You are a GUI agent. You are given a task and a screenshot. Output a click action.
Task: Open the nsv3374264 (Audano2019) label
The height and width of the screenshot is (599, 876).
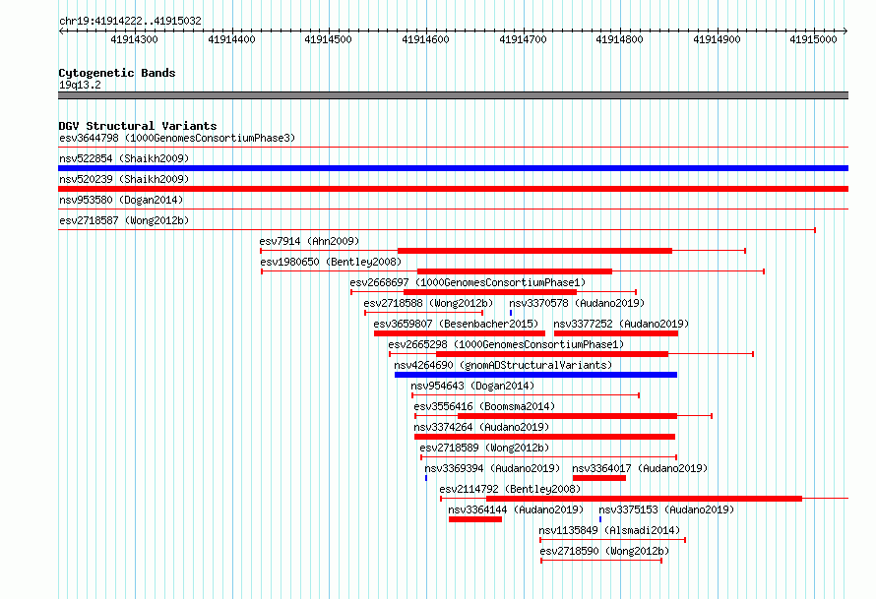tap(481, 427)
